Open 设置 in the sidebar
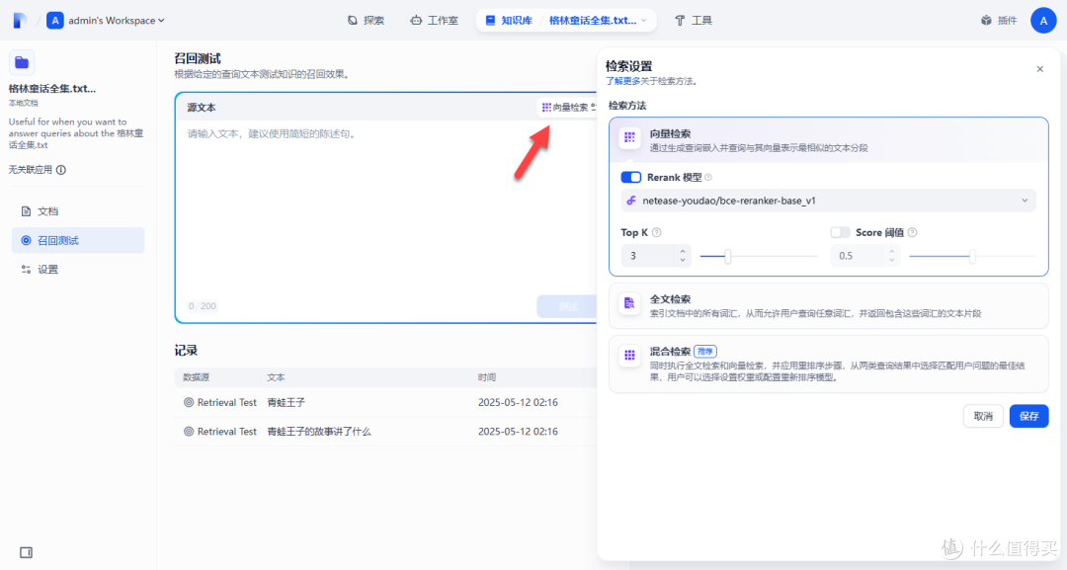The image size is (1067, 570). pos(78,270)
